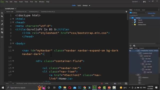Open the sync settings gear in title bar
160x90 pixels.
144,2
